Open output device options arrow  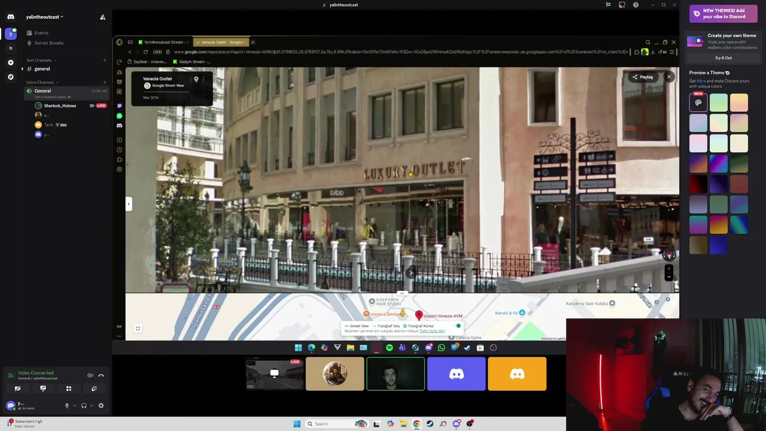pos(91,405)
